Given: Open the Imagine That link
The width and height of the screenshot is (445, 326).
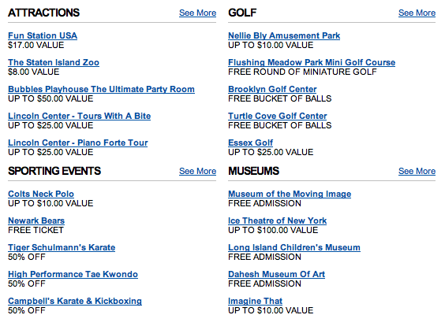Looking at the screenshot, I should 256,301.
